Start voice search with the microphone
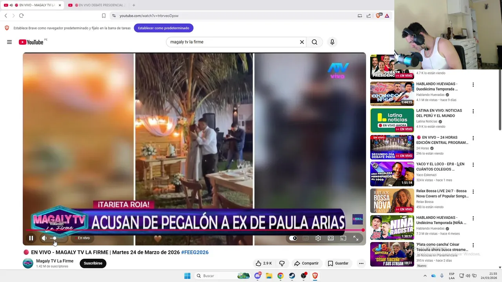 (x=332, y=42)
